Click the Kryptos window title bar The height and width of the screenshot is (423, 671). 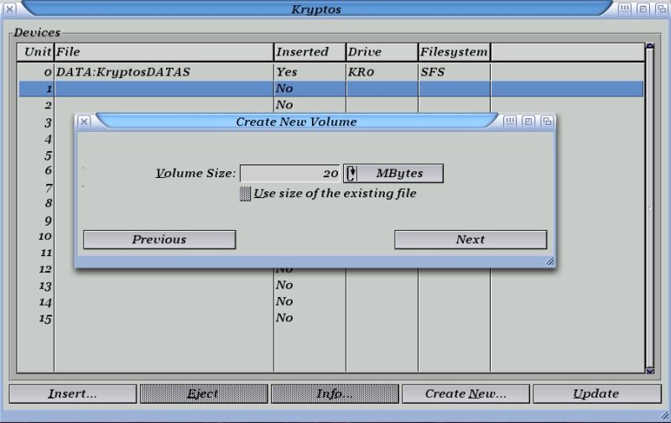pyautogui.click(x=316, y=9)
